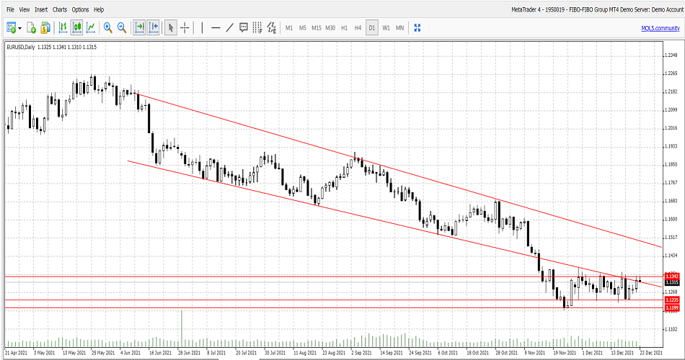Switch to the W1 timeframe

[386, 27]
